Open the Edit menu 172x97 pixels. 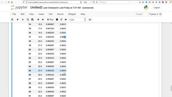(x=23, y=14)
